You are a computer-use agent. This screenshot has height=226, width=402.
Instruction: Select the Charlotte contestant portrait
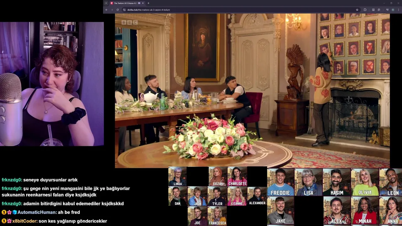237,176
